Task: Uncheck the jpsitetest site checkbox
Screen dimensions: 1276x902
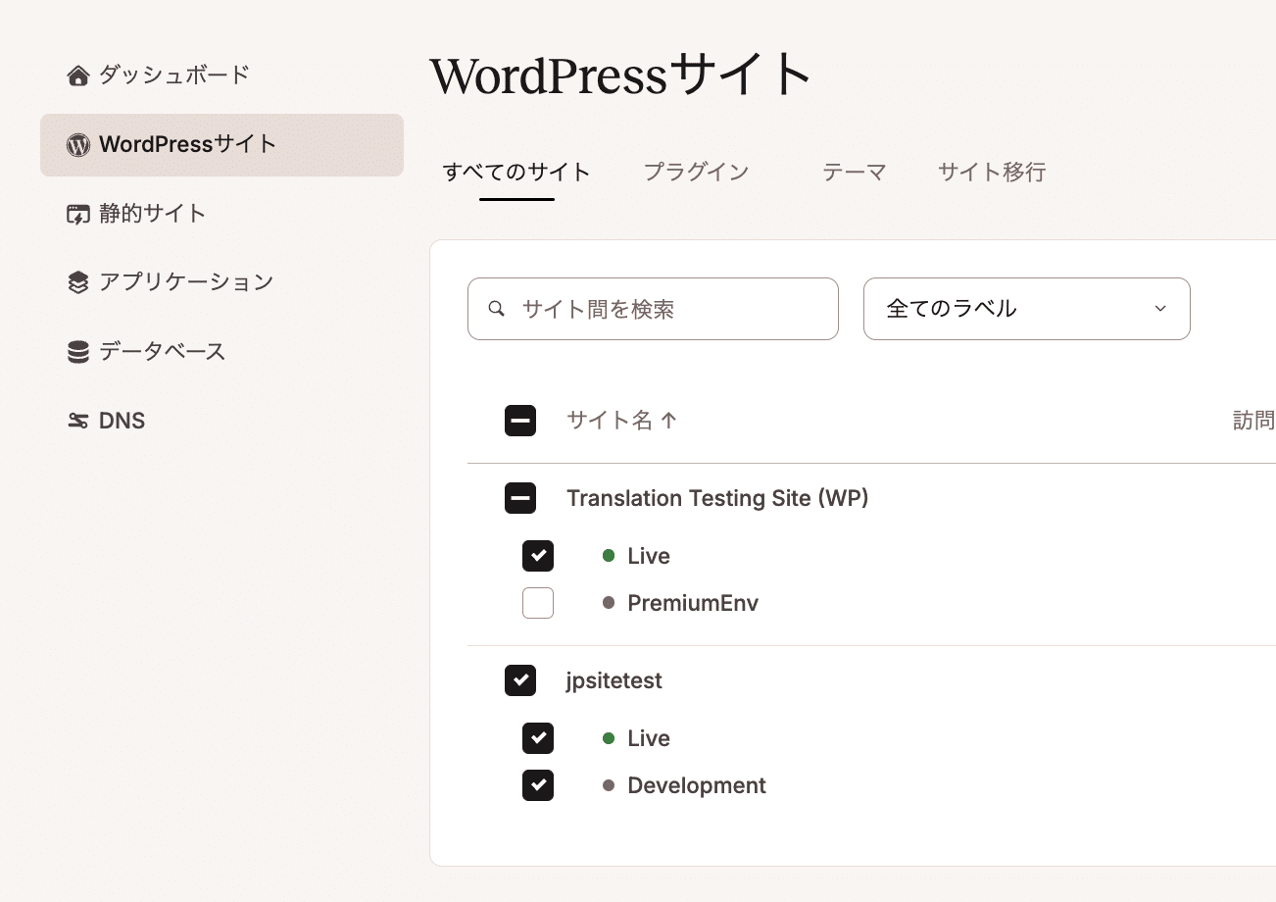Action: pos(519,680)
